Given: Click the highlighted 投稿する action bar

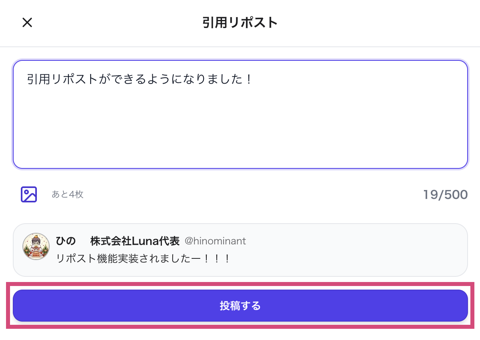Looking at the screenshot, I should [240, 306].
